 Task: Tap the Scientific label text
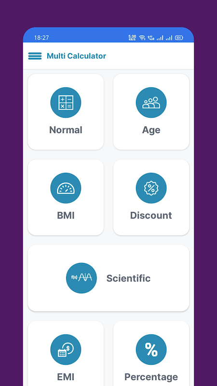pyautogui.click(x=128, y=278)
